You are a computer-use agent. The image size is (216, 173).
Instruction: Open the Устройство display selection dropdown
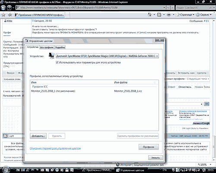coord(107,56)
